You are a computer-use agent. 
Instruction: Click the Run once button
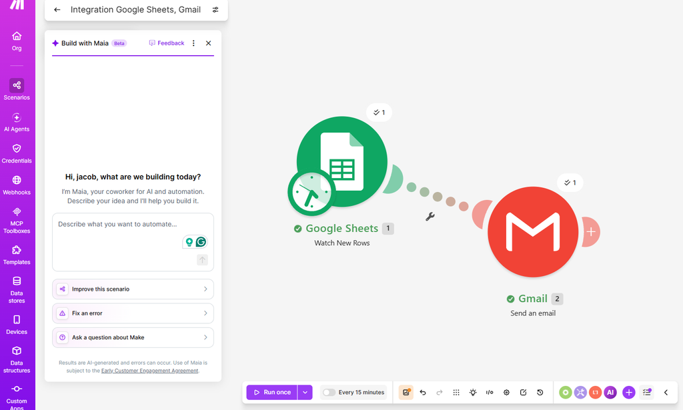click(x=272, y=392)
